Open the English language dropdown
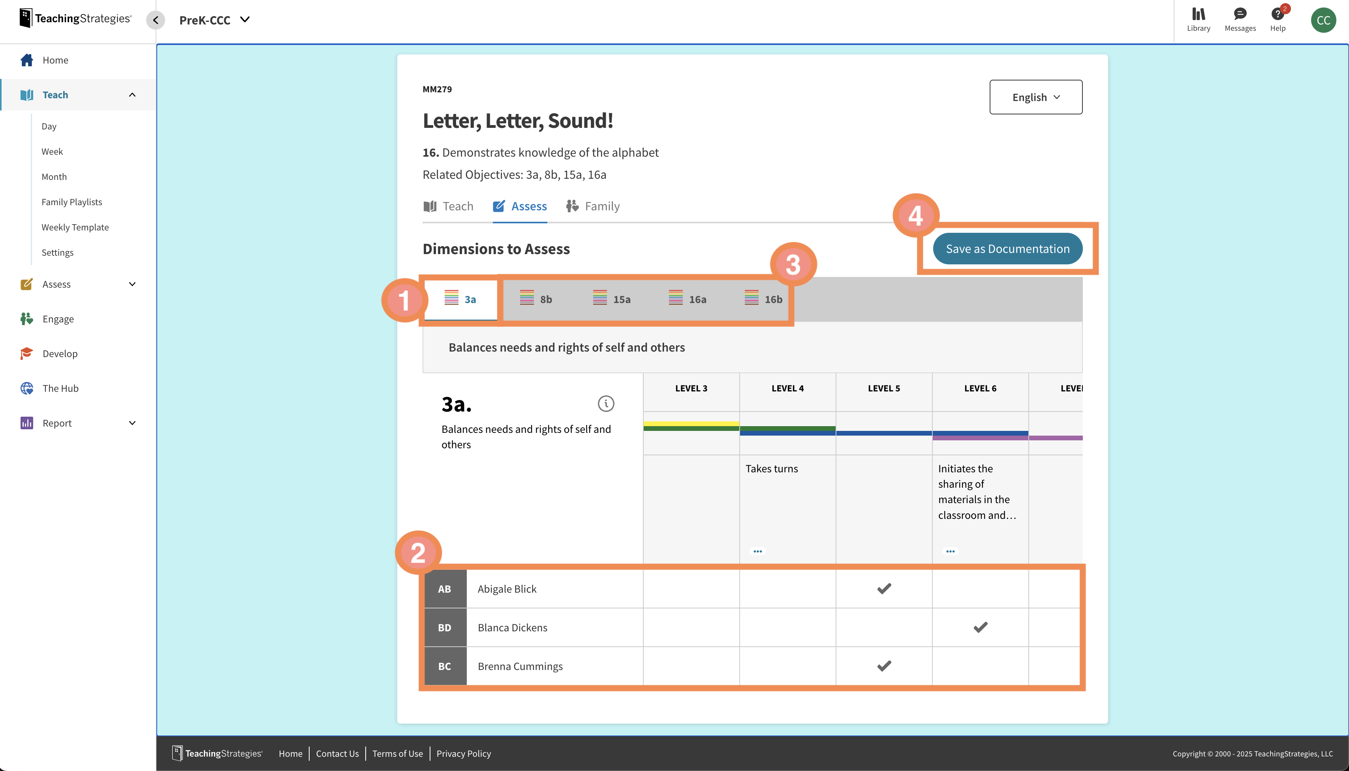This screenshot has width=1349, height=771. pos(1035,97)
